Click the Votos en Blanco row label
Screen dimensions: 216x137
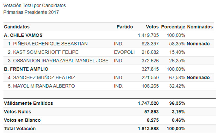coord(22,120)
